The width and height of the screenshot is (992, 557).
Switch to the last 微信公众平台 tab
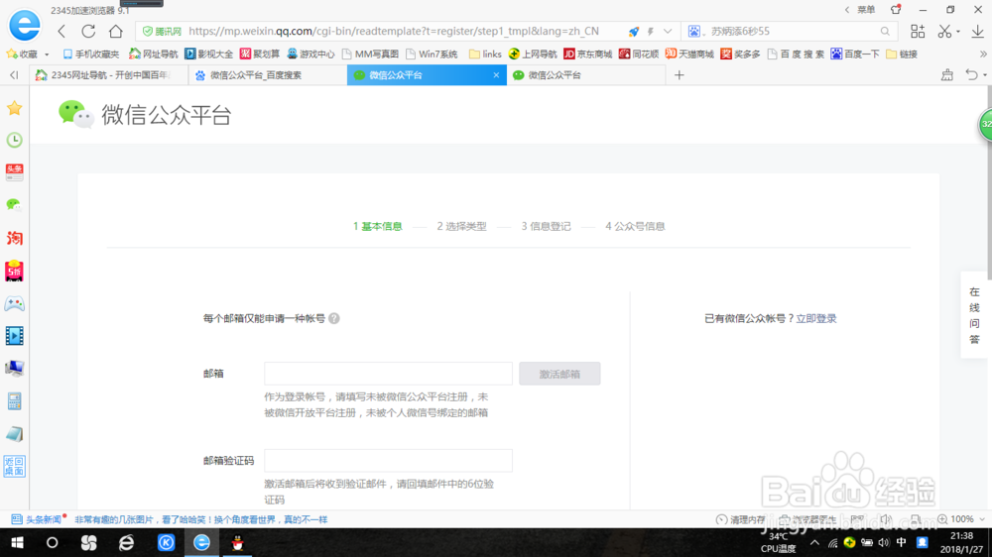586,75
